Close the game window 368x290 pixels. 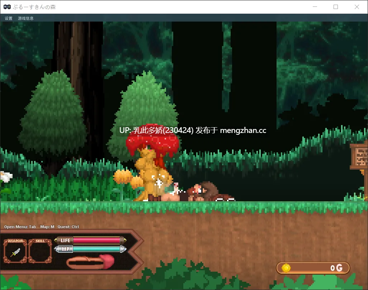[x=357, y=7]
